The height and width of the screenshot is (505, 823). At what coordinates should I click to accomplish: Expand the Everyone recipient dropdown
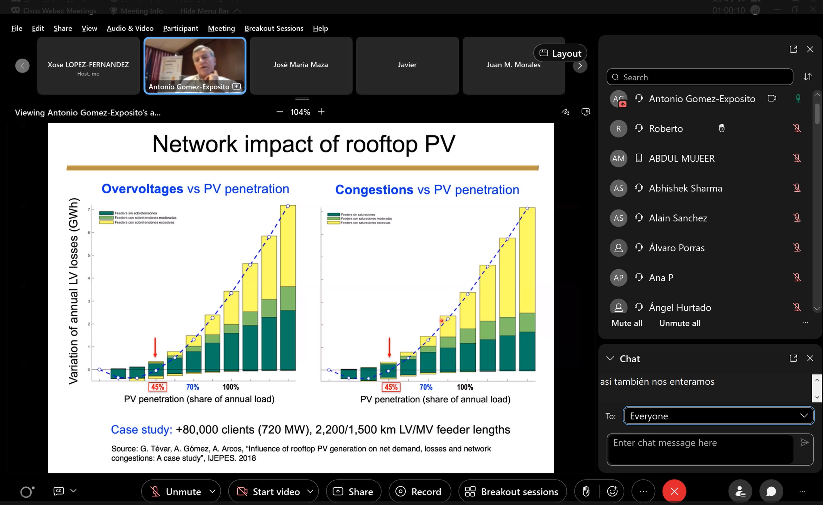coord(718,416)
